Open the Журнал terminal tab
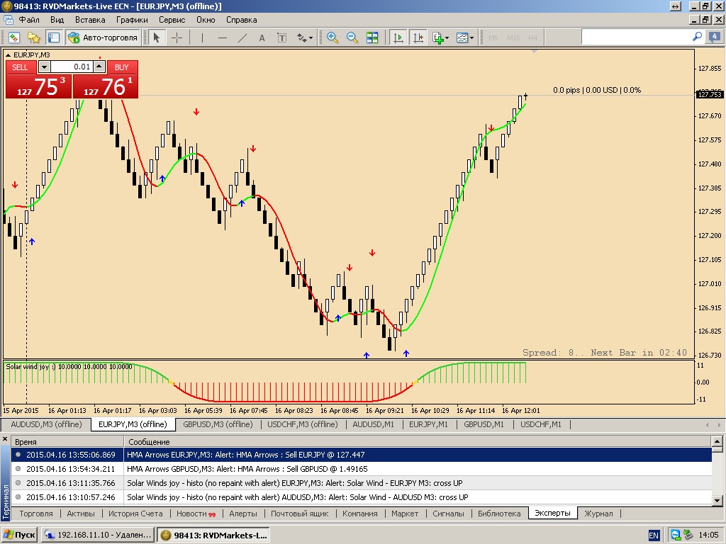This screenshot has width=726, height=544. (x=598, y=514)
